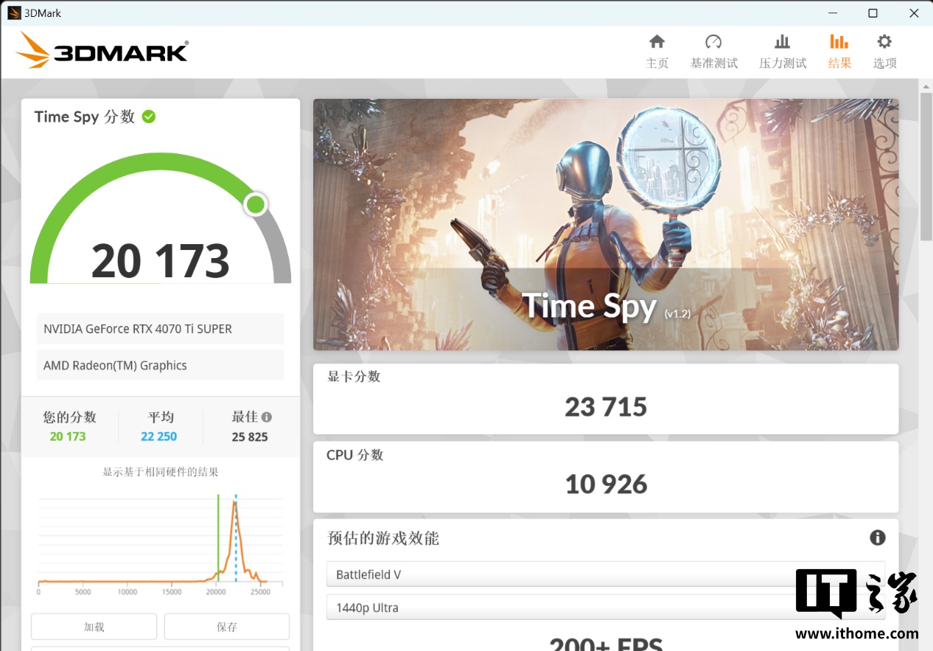The height and width of the screenshot is (651, 933).
Task: Select the NVIDIA GeForce RTX 4070 Ti SUPER field
Action: tap(160, 329)
